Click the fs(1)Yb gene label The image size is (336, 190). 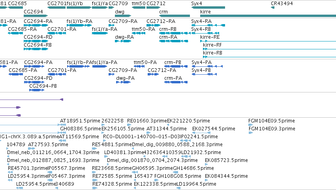click(75, 4)
